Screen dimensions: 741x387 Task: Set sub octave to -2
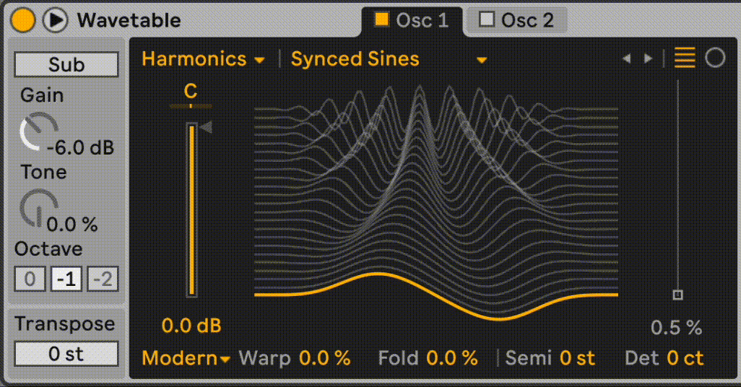(103, 279)
